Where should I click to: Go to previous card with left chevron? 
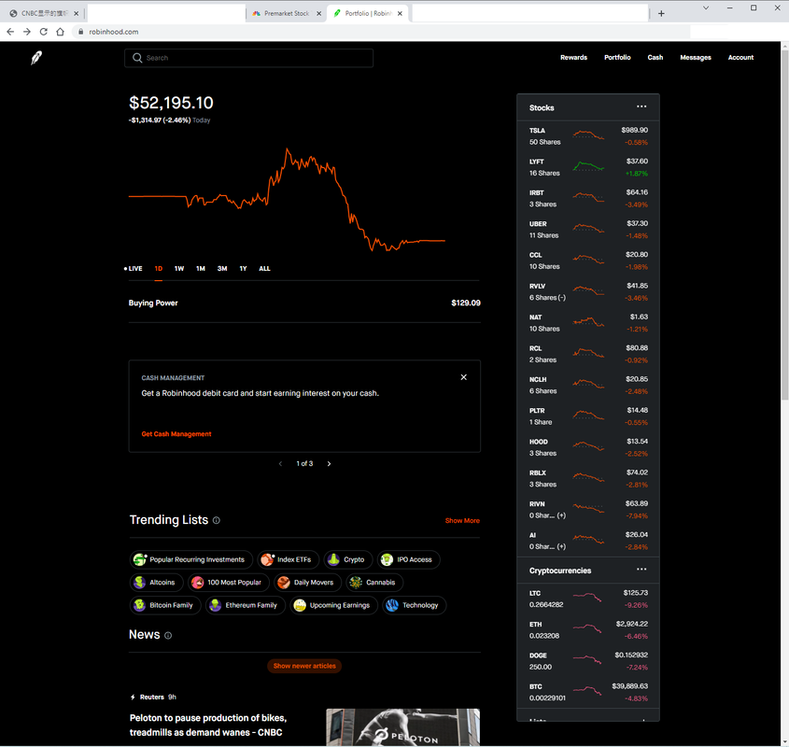coord(280,463)
